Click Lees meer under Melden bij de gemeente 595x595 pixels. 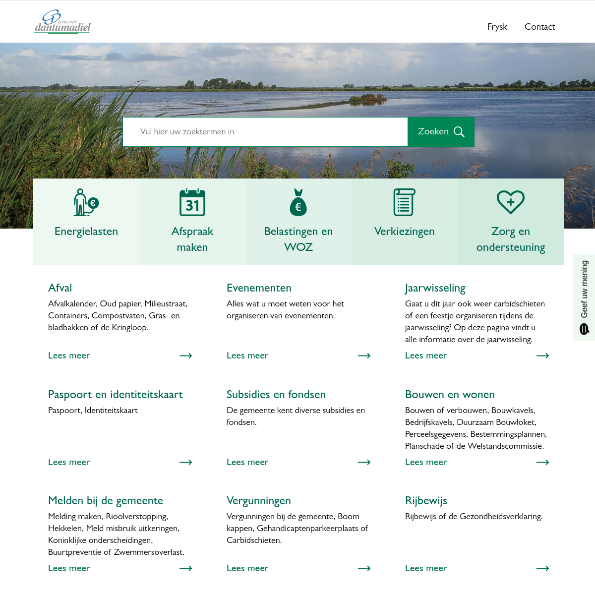pos(69,568)
